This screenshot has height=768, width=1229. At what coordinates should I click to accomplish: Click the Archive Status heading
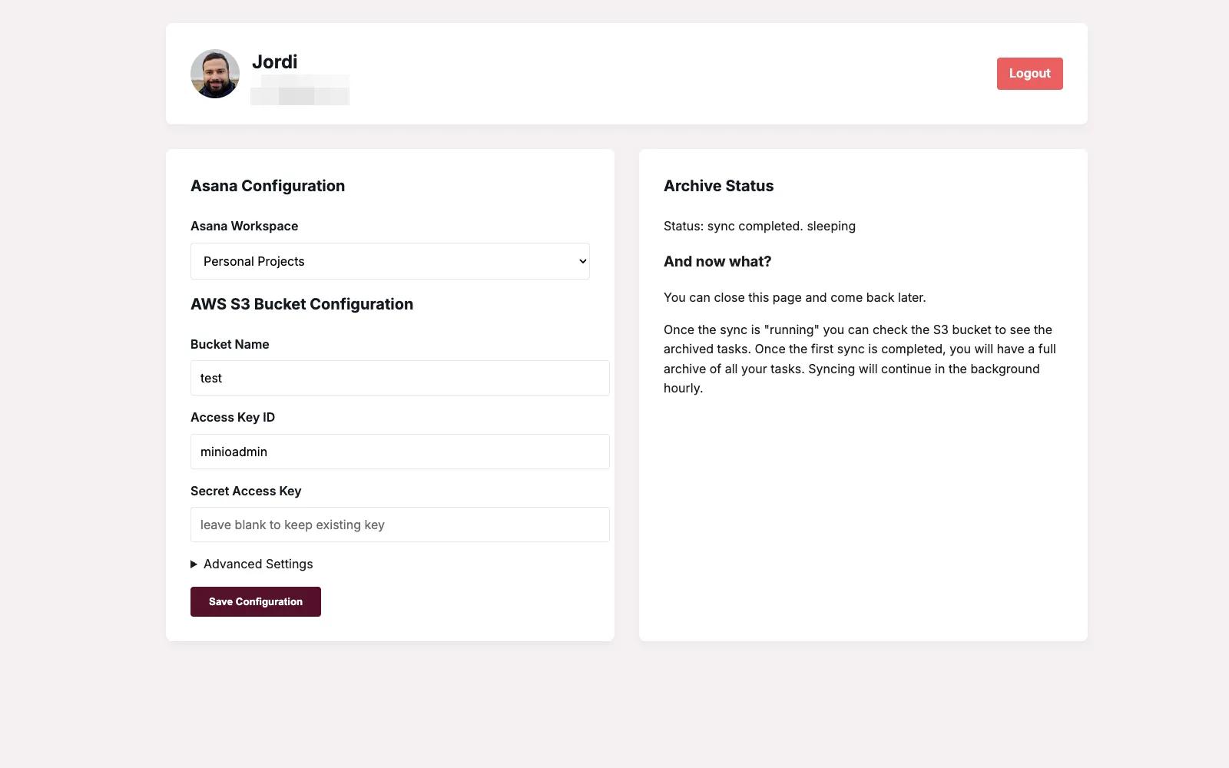(718, 186)
